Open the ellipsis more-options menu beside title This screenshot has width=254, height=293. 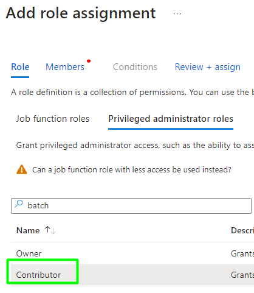(177, 14)
